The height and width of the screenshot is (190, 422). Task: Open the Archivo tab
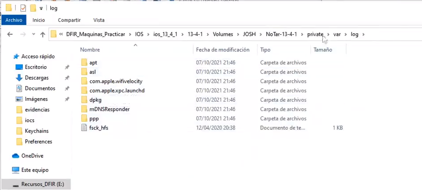[x=14, y=20]
